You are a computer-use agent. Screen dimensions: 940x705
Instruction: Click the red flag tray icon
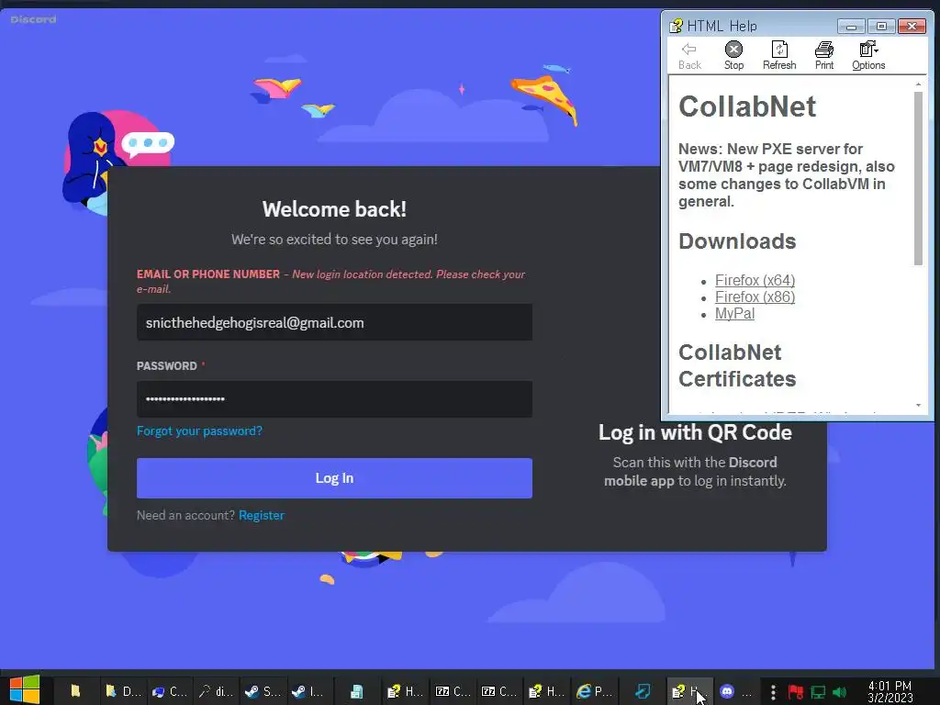point(796,692)
